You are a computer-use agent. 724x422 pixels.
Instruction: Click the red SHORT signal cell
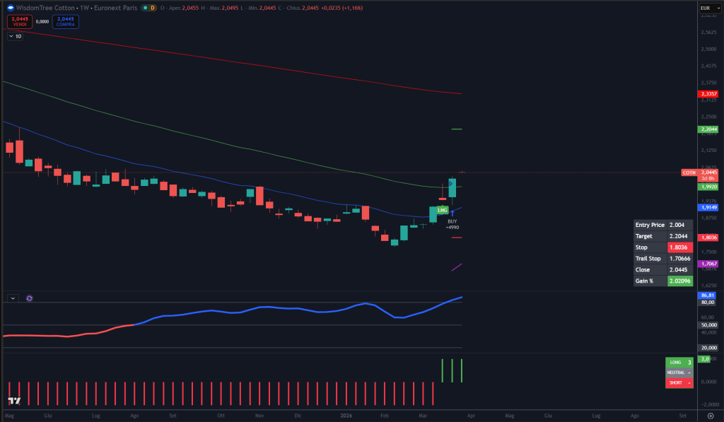[679, 382]
